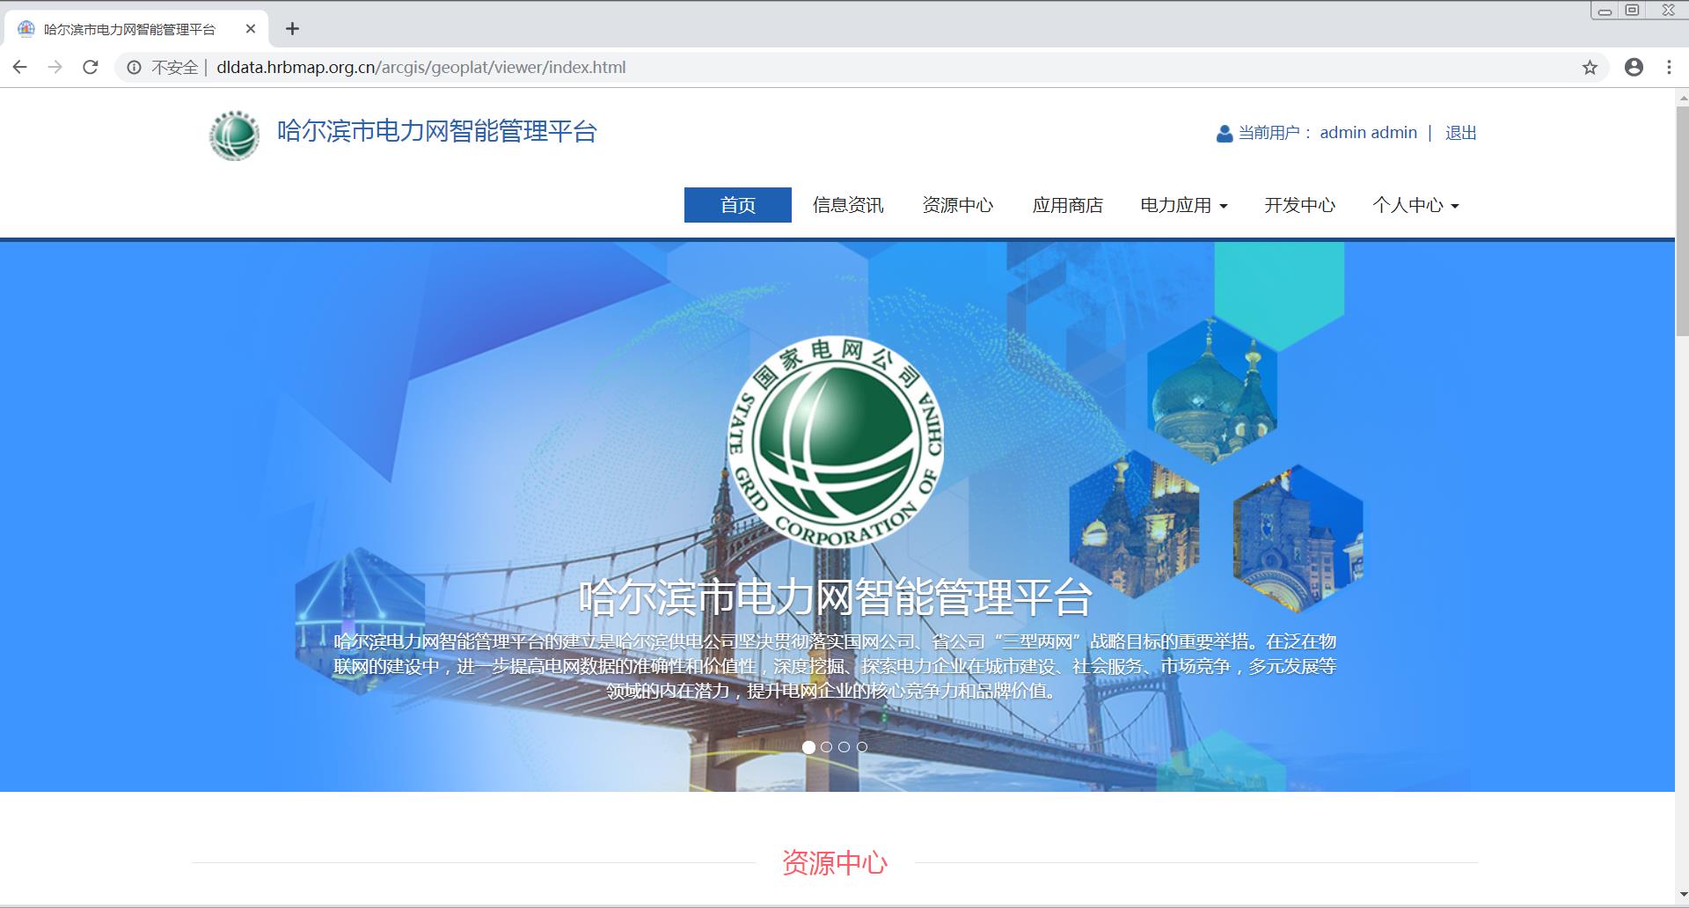Switch to the third carousel slide dot
The width and height of the screenshot is (1689, 908).
click(844, 747)
